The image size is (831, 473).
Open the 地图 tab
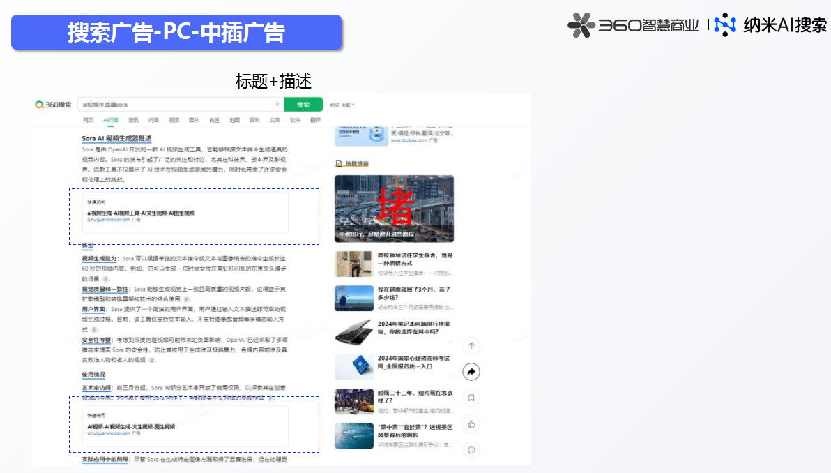pos(234,121)
